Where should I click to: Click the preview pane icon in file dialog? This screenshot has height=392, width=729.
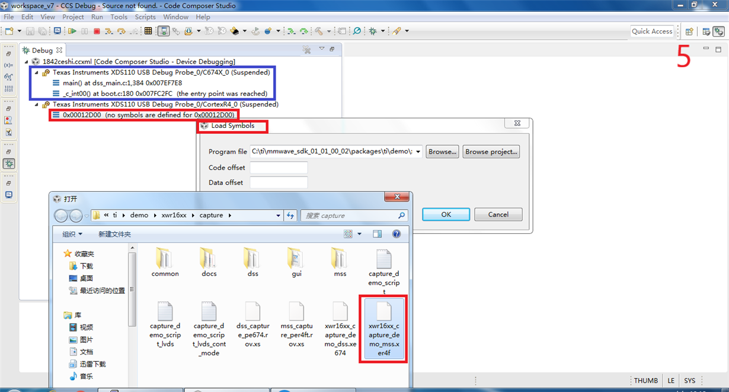pyautogui.click(x=378, y=234)
